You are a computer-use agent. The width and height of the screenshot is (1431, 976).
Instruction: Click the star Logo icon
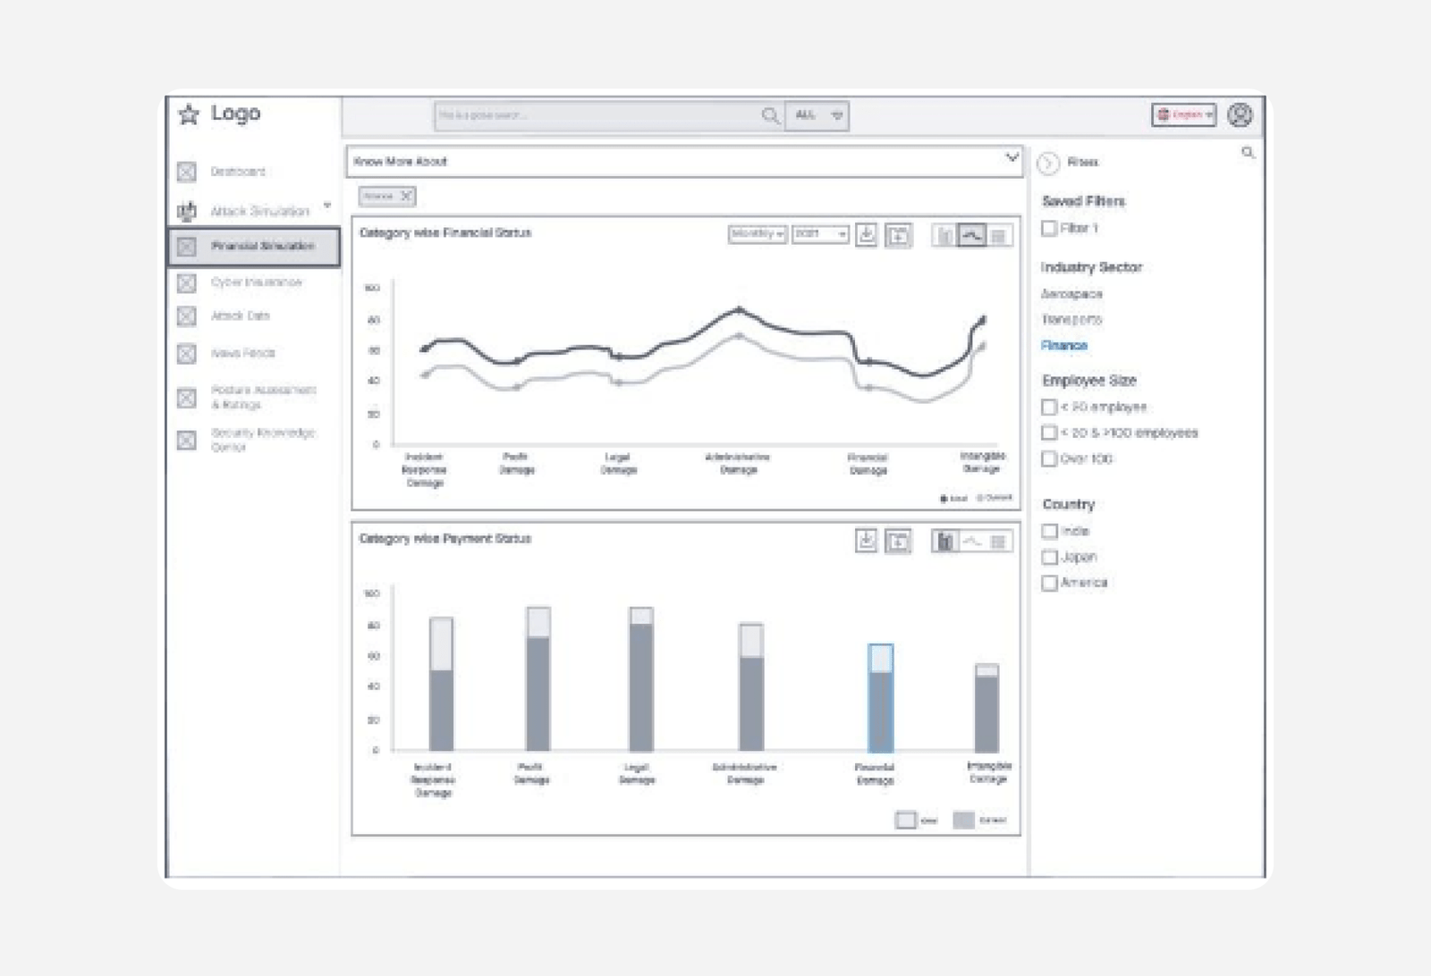click(x=189, y=114)
